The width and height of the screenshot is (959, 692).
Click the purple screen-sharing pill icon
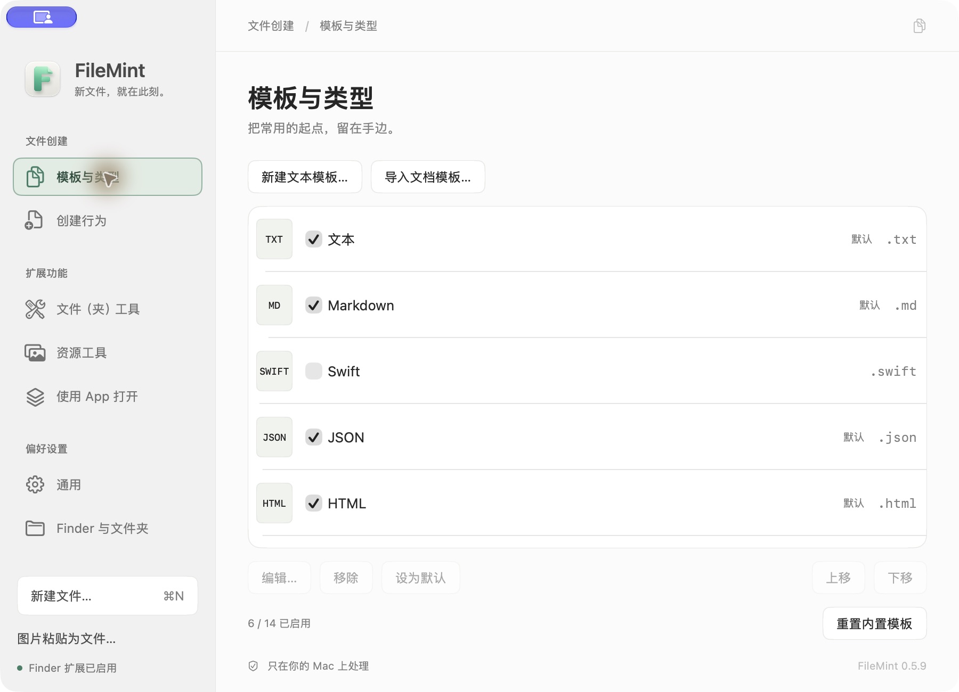point(42,17)
